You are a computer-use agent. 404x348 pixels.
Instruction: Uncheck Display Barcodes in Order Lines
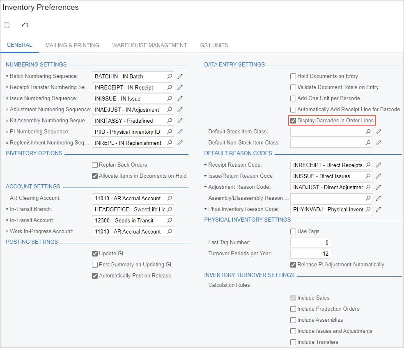293,121
